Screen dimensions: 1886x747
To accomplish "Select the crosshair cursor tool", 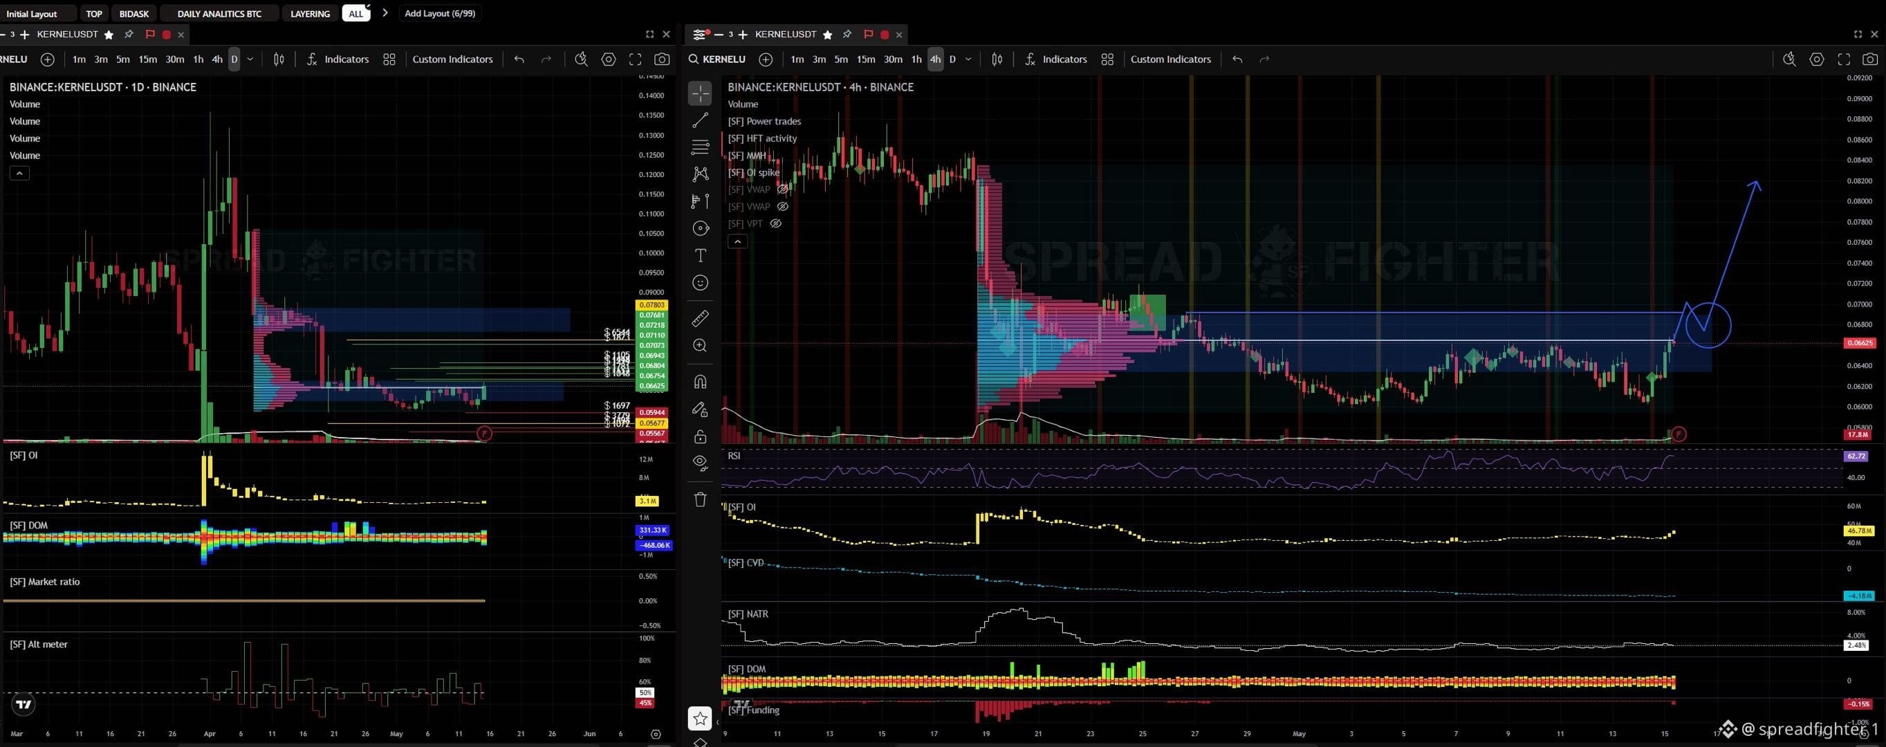I will point(700,93).
